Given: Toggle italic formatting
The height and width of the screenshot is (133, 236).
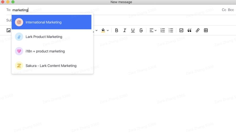Looking at the screenshot, I should (x=125, y=30).
